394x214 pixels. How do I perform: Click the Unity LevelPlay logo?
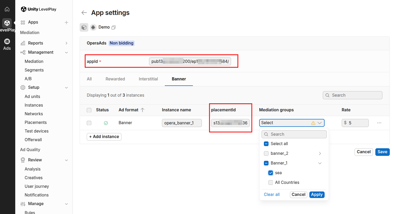(39, 9)
